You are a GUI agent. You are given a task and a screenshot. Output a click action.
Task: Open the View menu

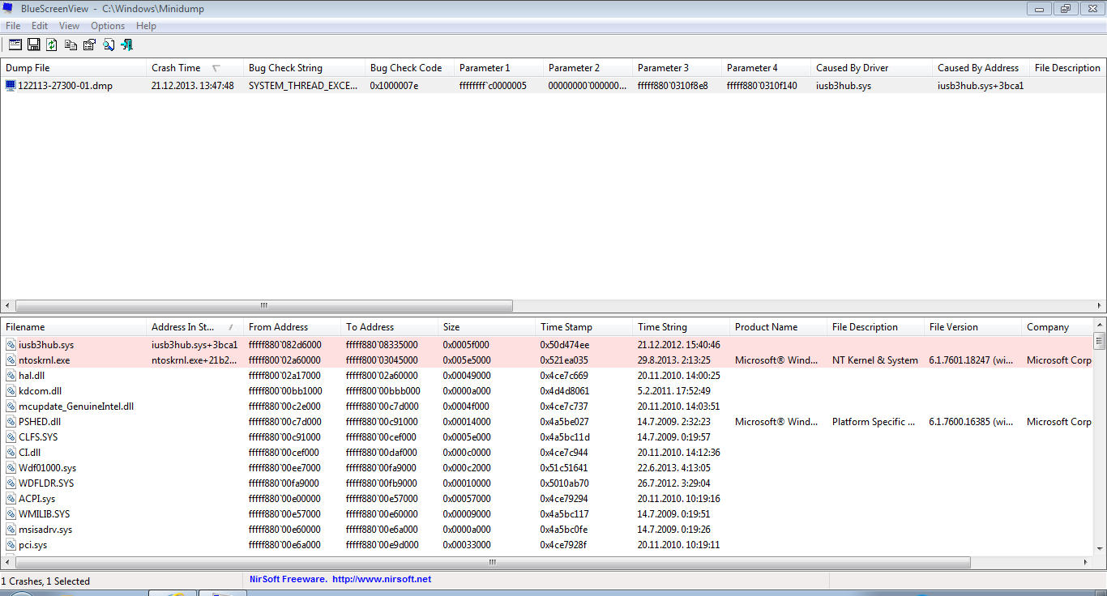(69, 26)
